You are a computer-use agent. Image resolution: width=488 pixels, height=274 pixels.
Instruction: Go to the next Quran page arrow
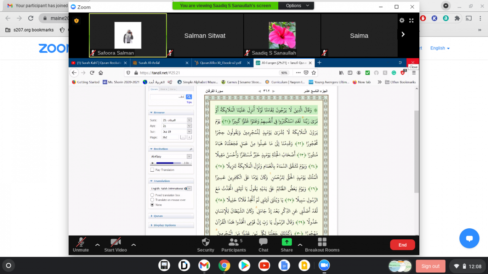tap(273, 91)
